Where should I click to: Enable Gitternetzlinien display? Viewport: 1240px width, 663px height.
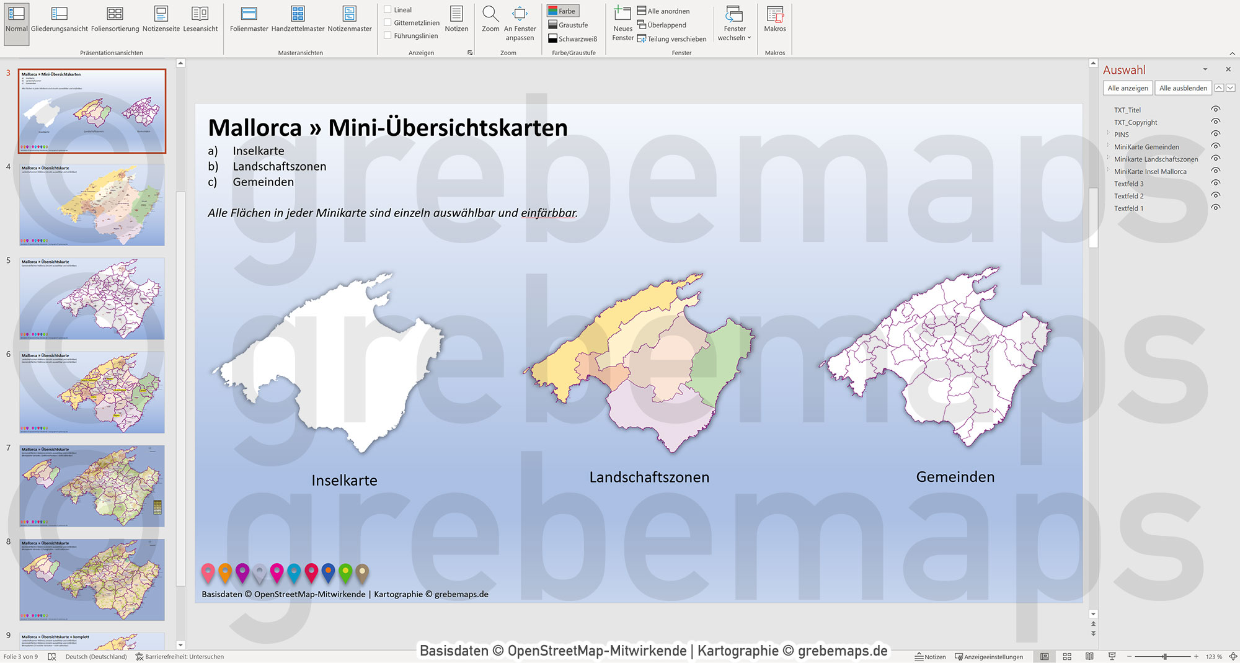click(389, 24)
